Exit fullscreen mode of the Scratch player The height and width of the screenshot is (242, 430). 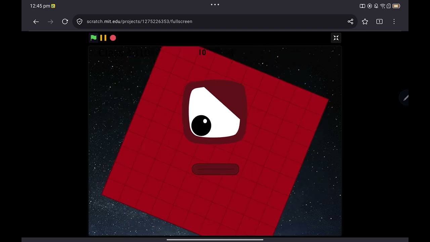pos(336,38)
